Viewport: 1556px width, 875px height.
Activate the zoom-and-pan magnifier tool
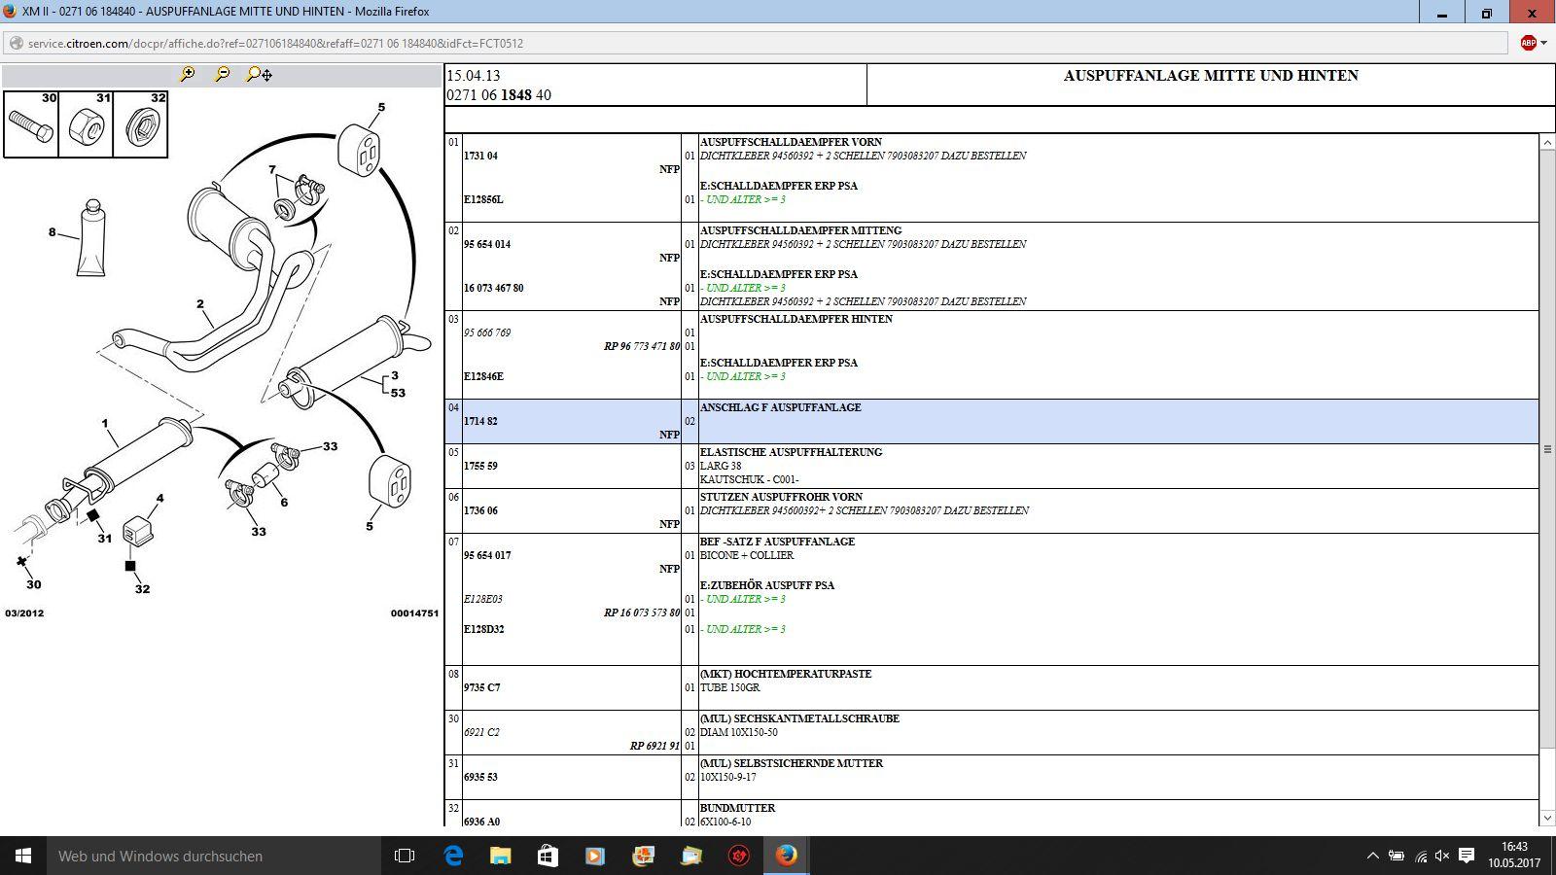(260, 74)
